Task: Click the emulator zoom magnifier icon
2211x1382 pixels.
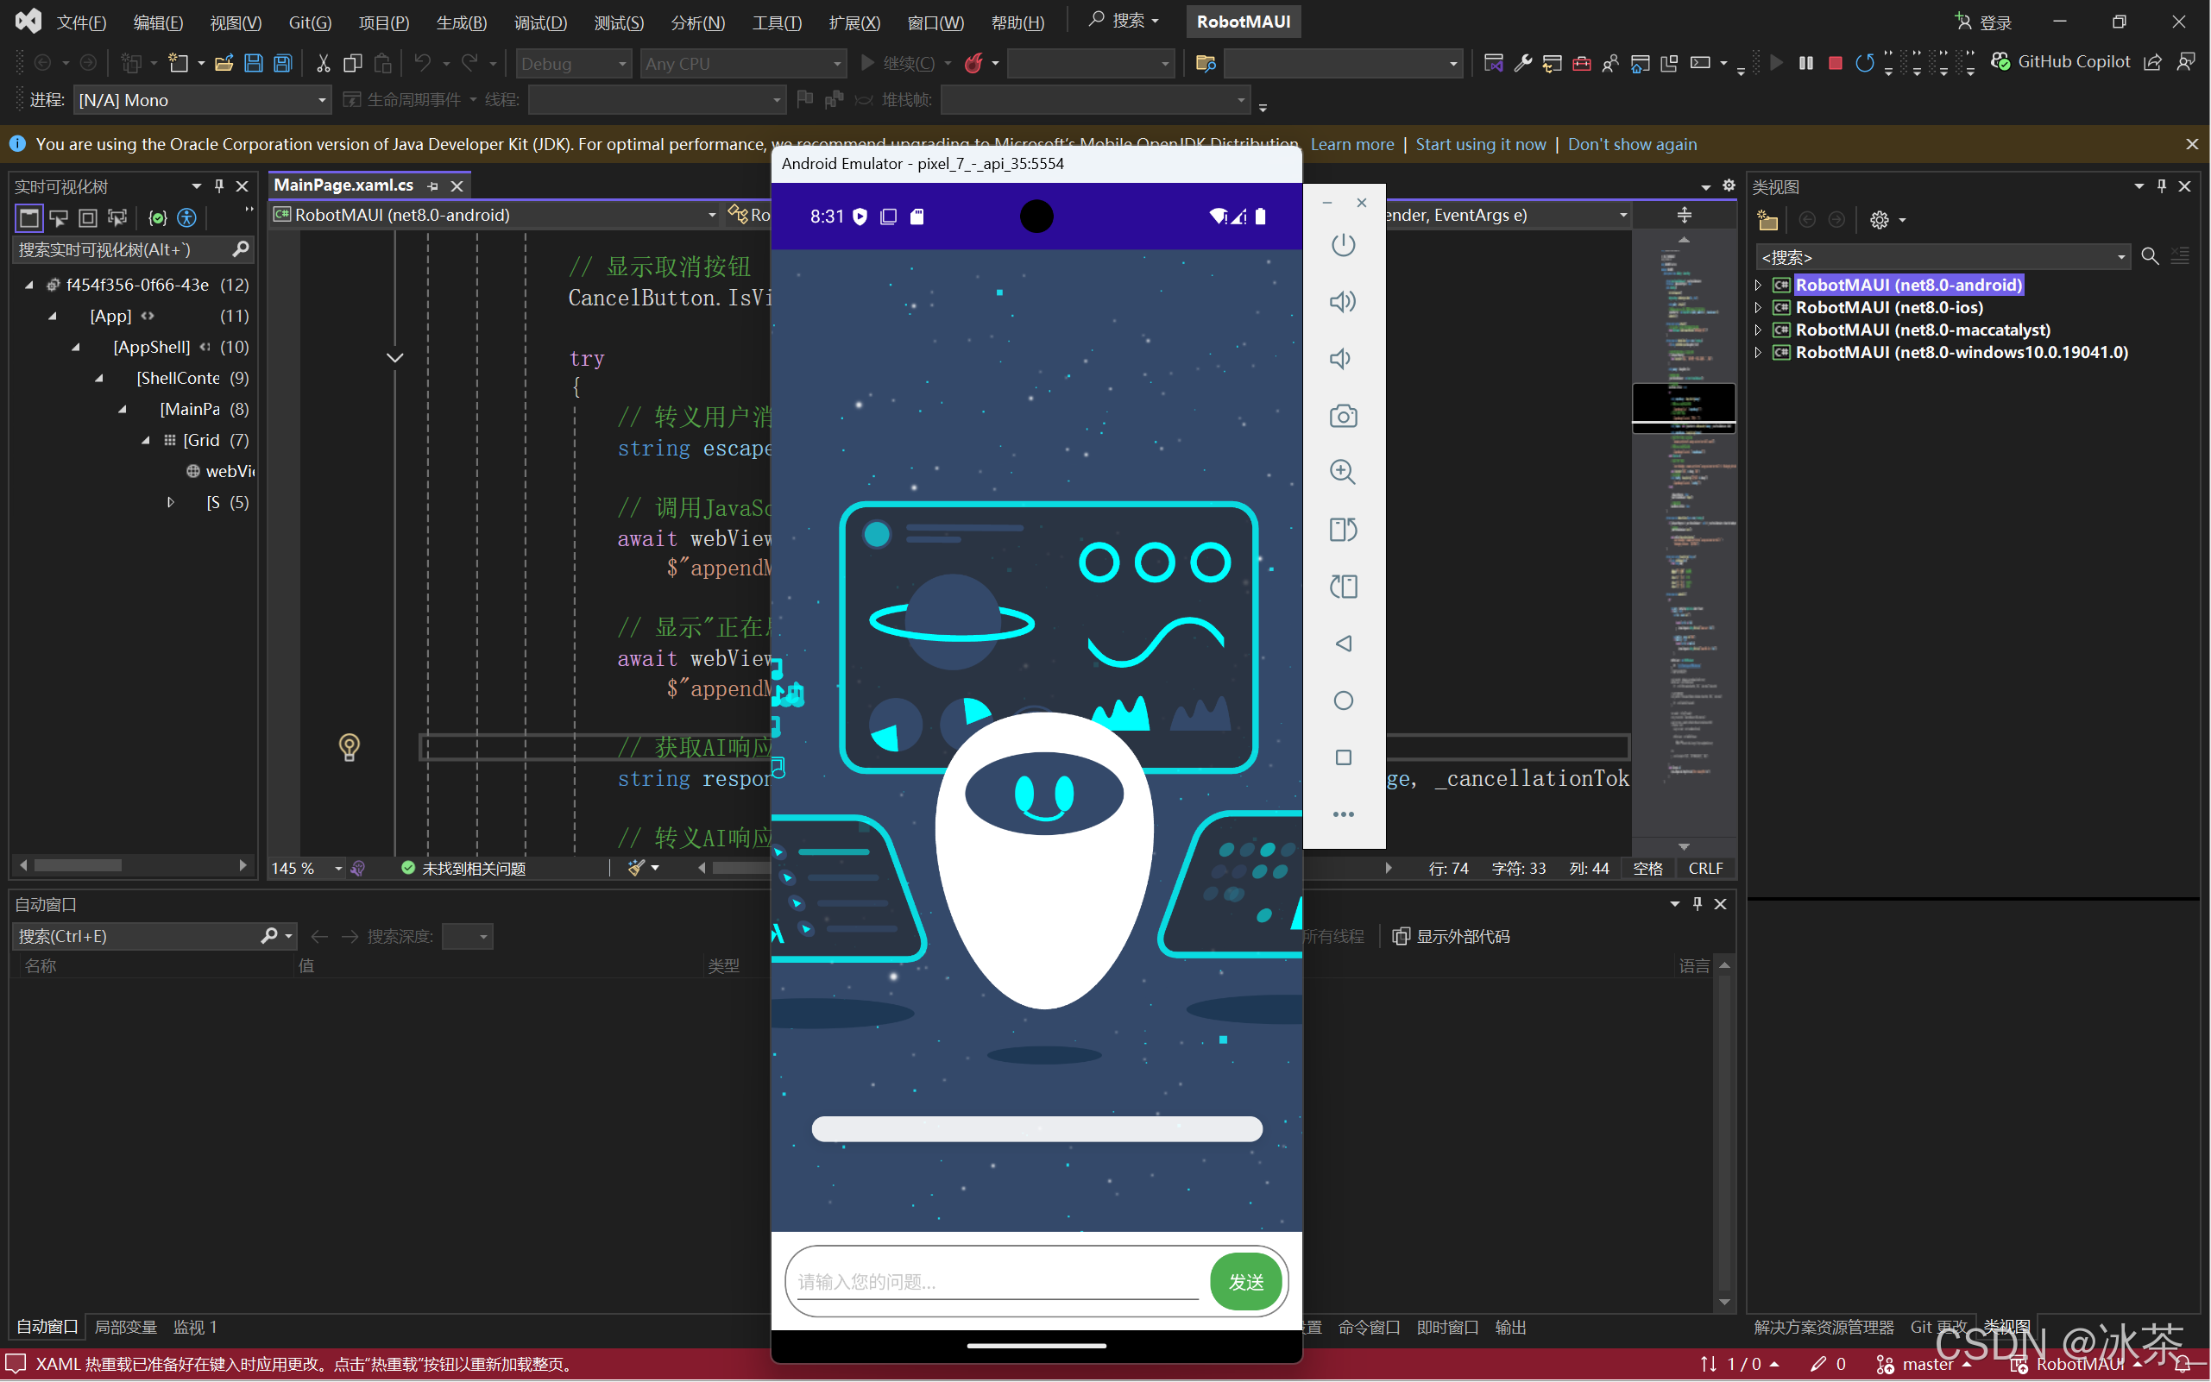Action: click(x=1342, y=472)
